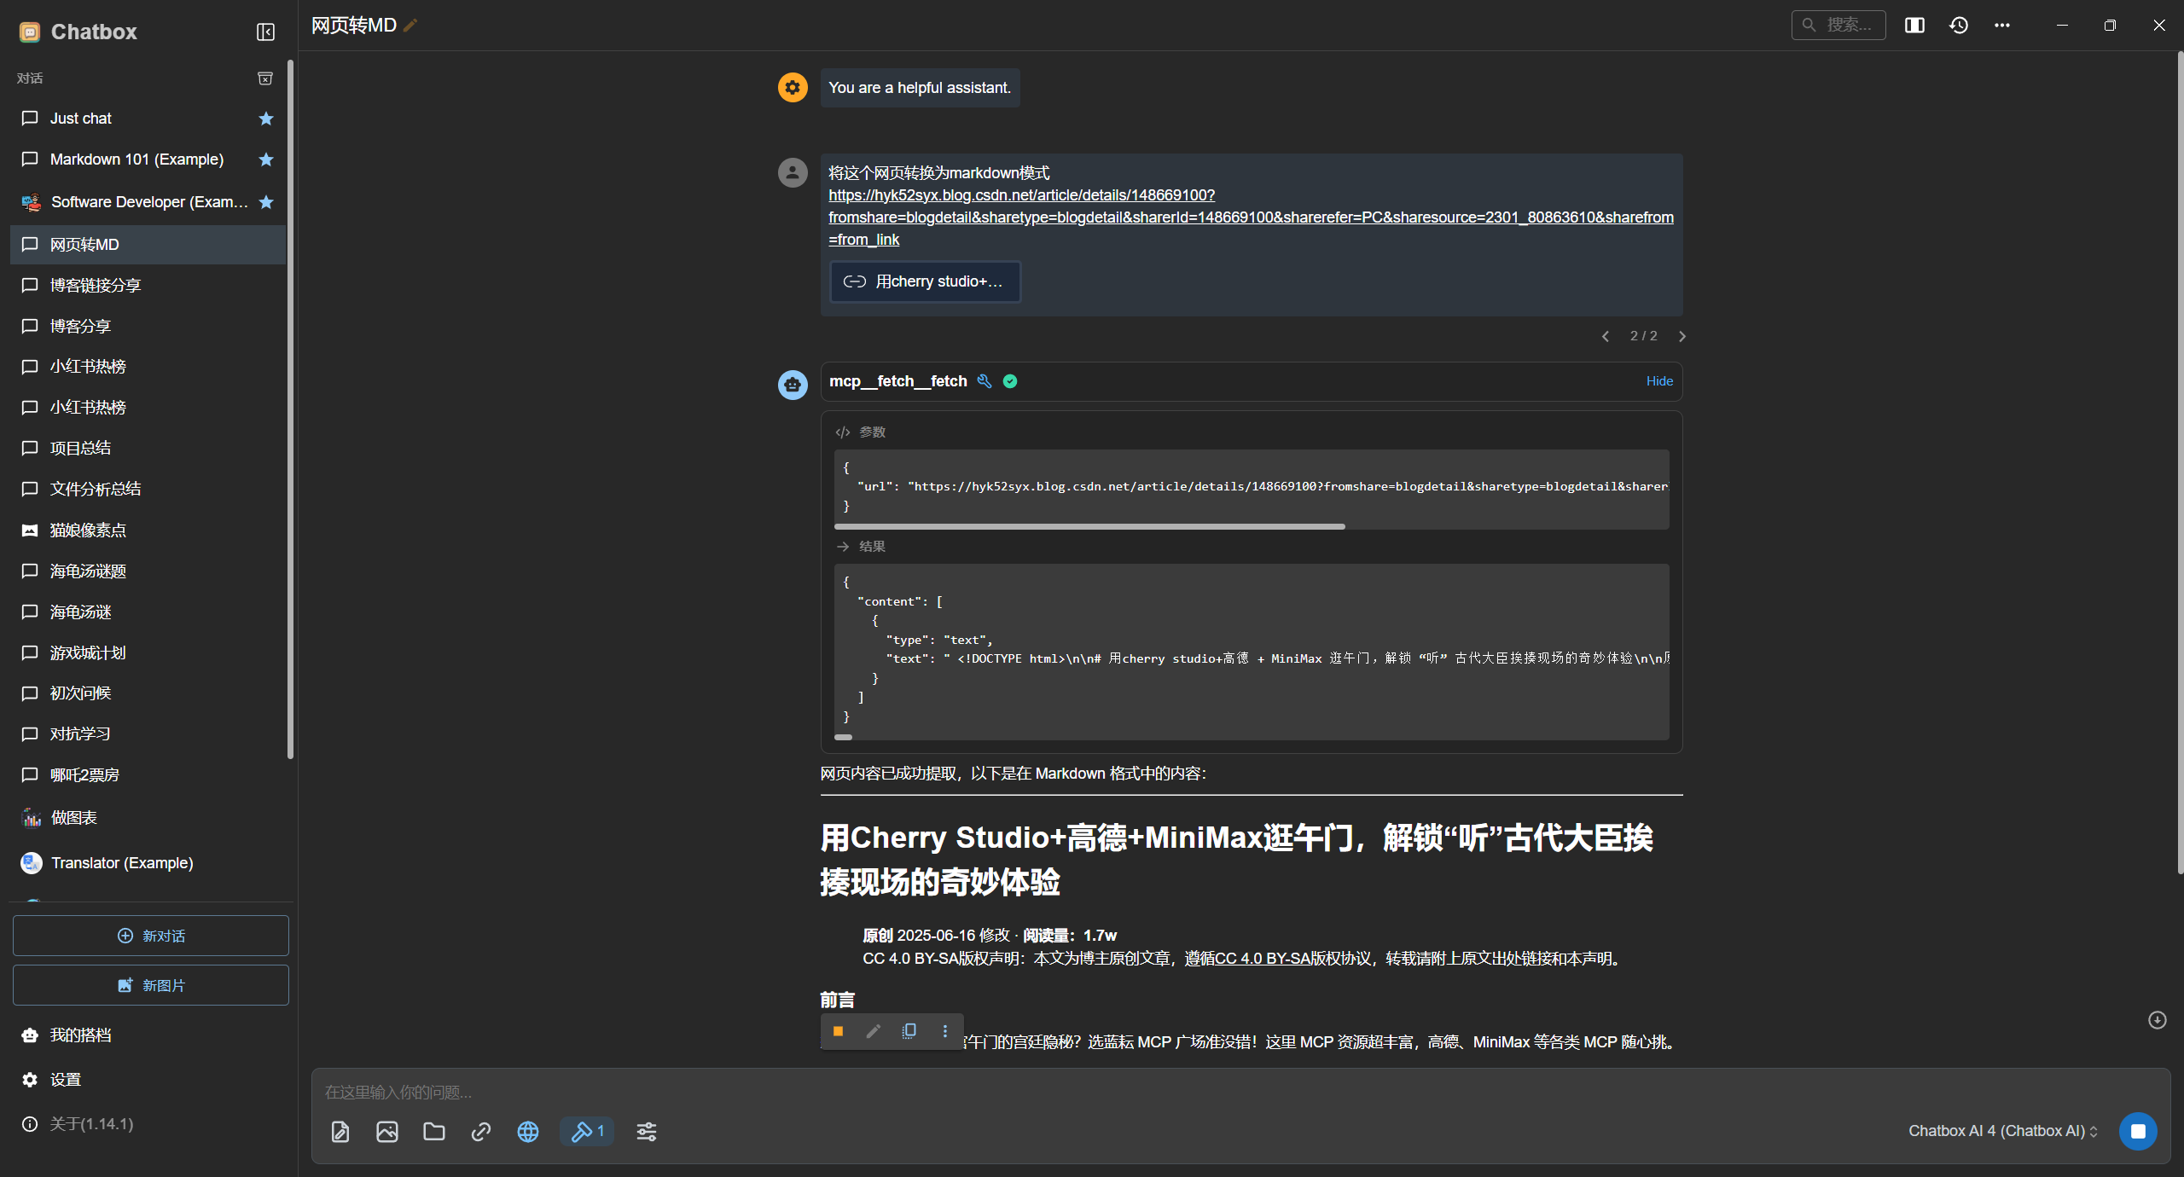The image size is (2184, 1177).
Task: Open the Just chat conversation
Action: point(148,119)
